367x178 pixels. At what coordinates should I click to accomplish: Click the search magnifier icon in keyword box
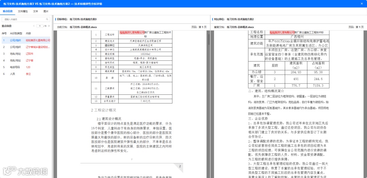pyautogui.click(x=47, y=19)
